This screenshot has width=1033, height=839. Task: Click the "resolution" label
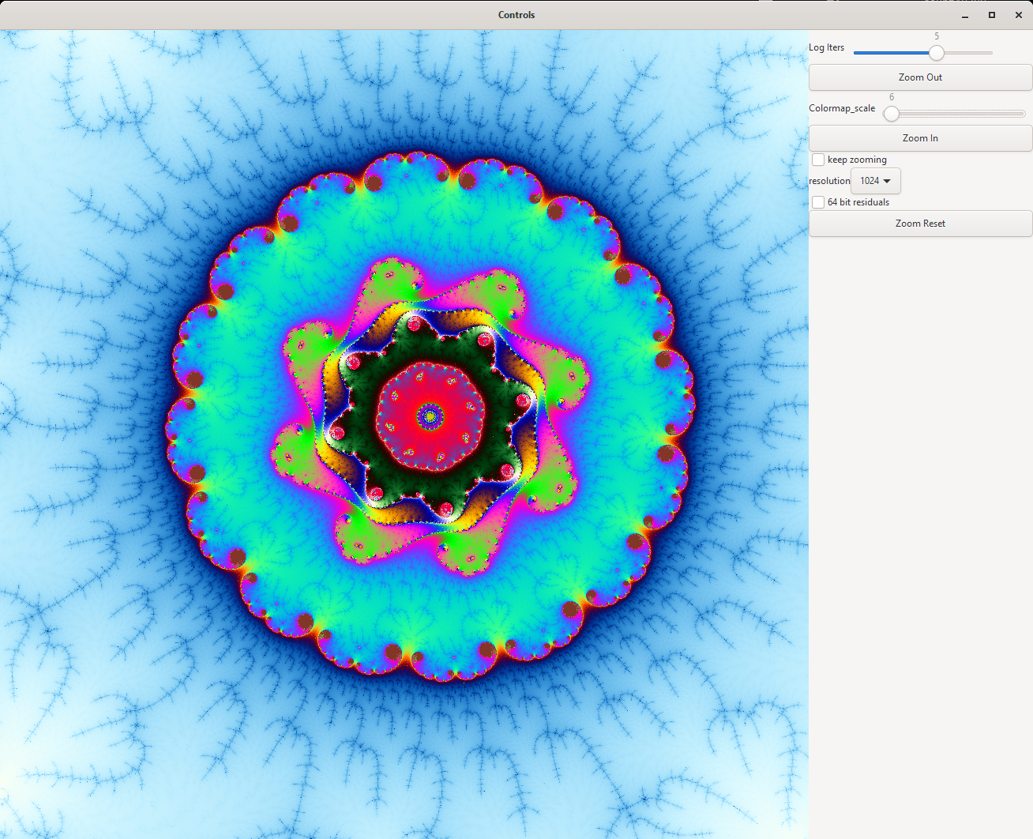click(829, 181)
